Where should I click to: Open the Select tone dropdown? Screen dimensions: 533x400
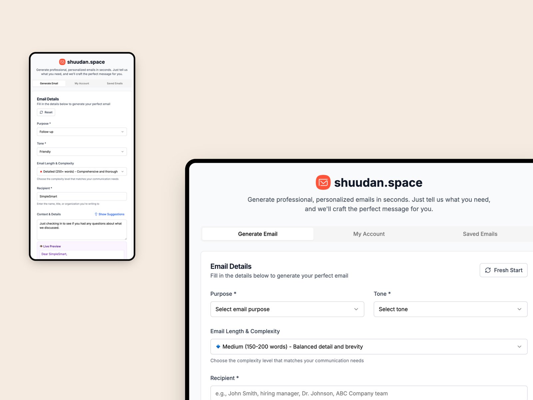[450, 309]
